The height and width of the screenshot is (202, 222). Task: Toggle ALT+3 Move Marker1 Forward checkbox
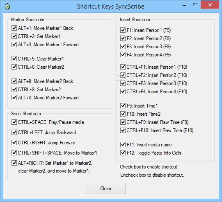(14, 45)
